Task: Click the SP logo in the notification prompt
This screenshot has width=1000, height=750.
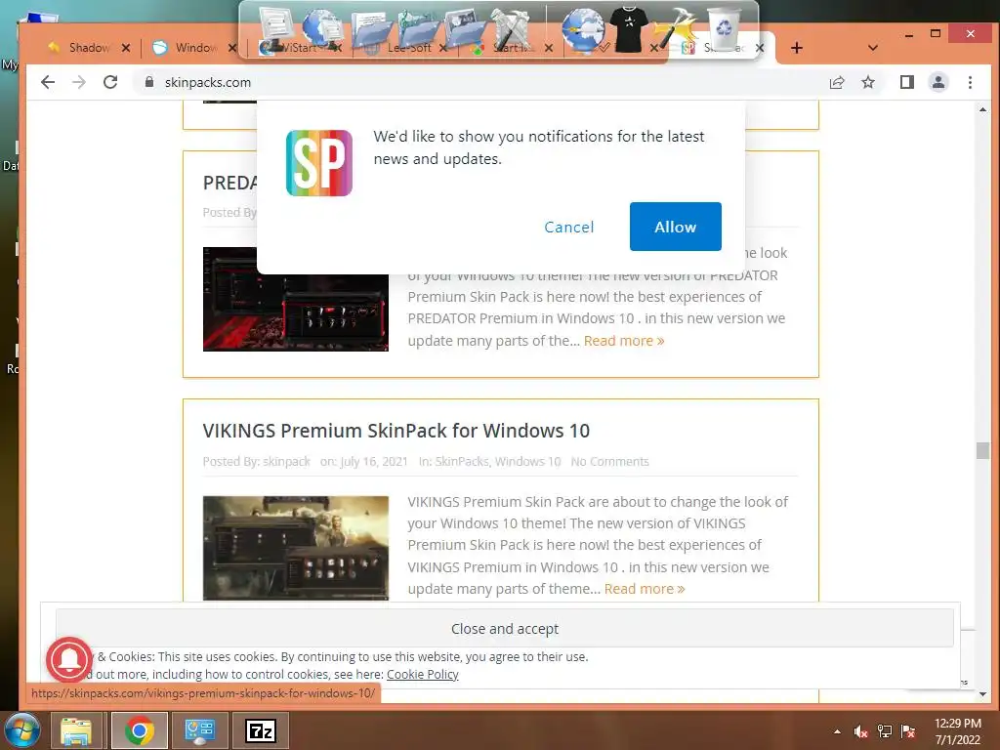Action: pyautogui.click(x=319, y=163)
